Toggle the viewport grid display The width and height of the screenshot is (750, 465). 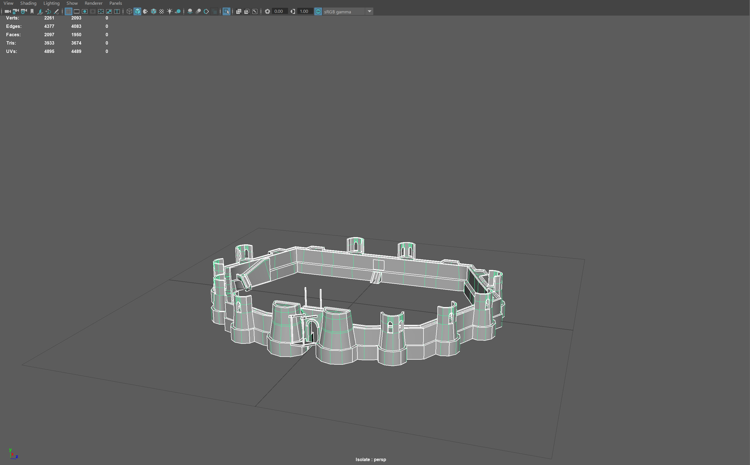coord(69,11)
